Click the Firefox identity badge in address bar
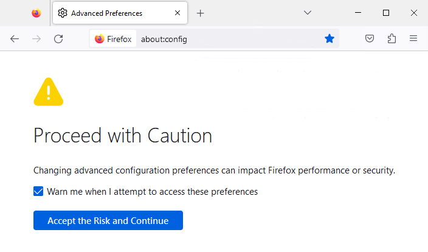Screen dimensions: 428x252 pyautogui.click(x=113, y=39)
